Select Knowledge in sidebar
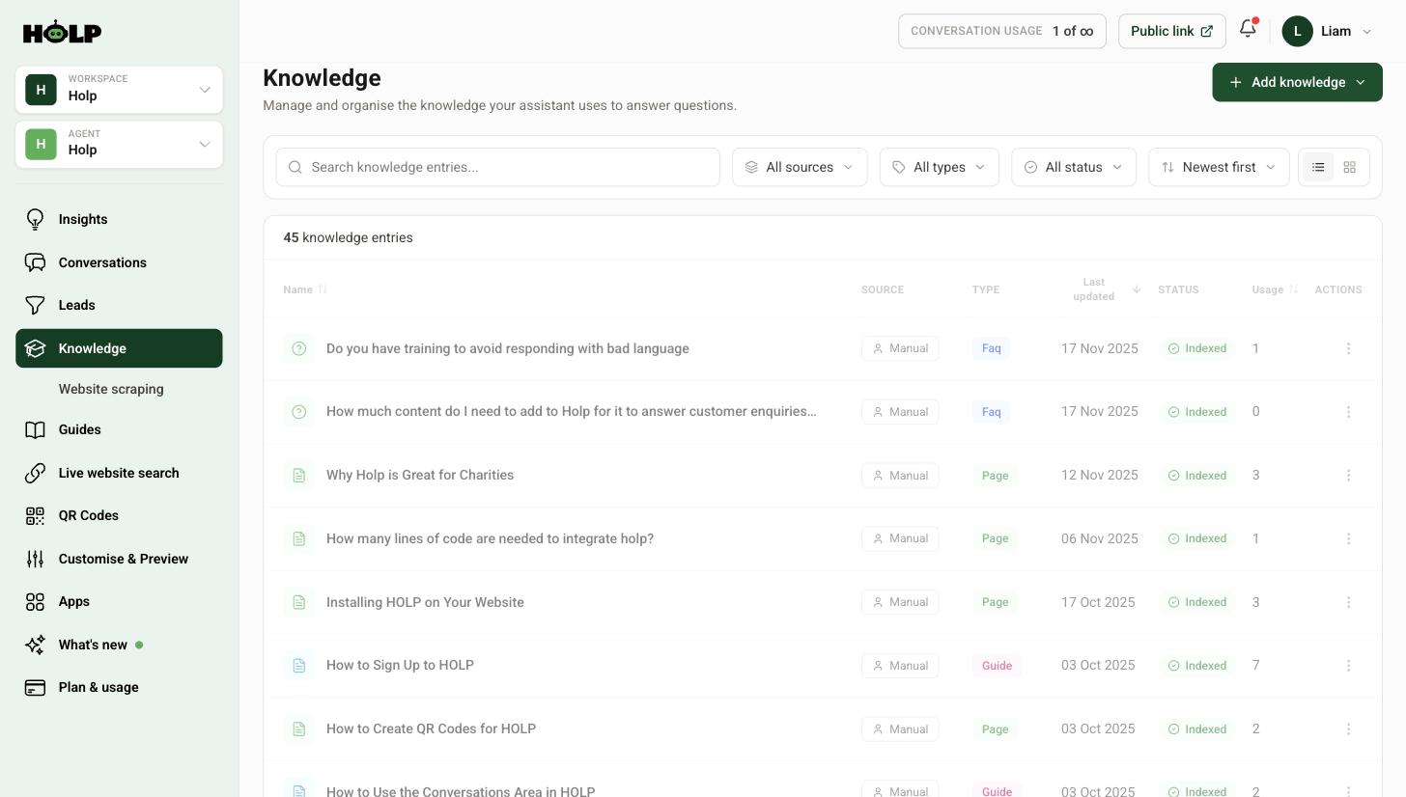The image size is (1406, 797). tap(119, 348)
